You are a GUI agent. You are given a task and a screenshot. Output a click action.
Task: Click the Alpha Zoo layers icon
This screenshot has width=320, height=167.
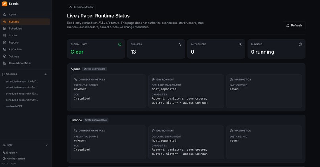point(4,49)
